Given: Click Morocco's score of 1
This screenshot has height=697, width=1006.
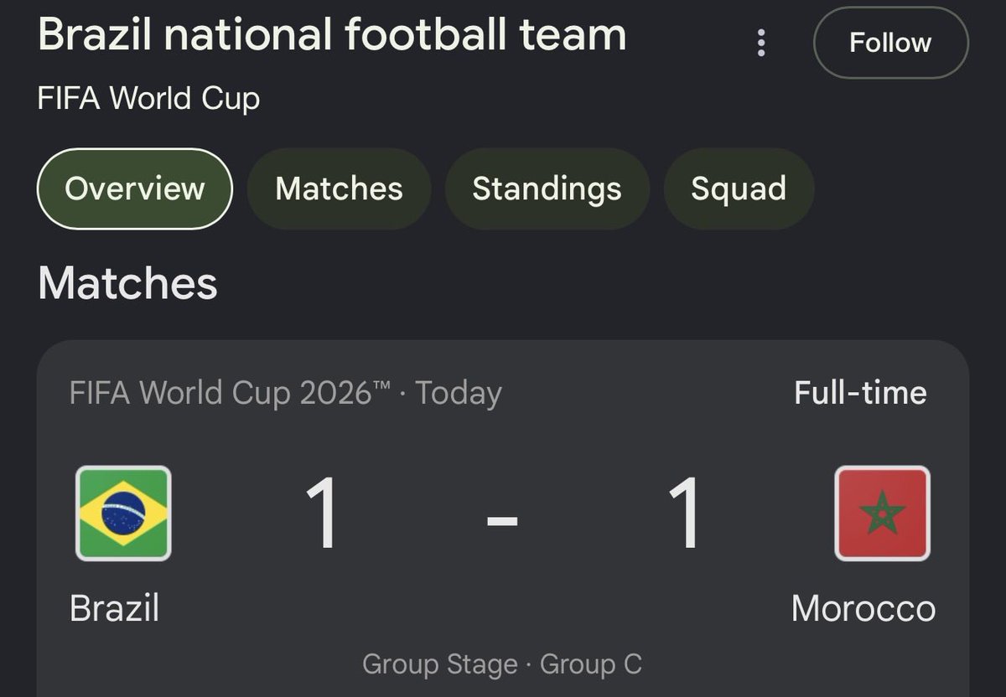Looking at the screenshot, I should 685,512.
